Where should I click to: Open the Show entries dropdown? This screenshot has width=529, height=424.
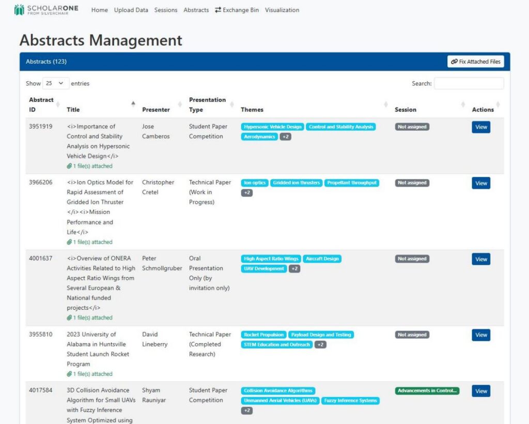click(56, 83)
